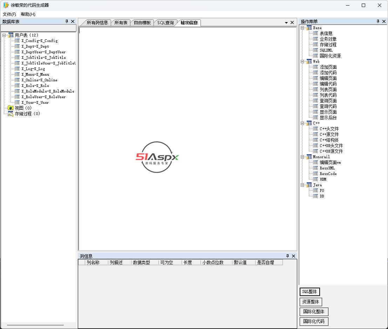Click the SQL整体 button
This screenshot has height=329, width=388.
[x=309, y=291]
